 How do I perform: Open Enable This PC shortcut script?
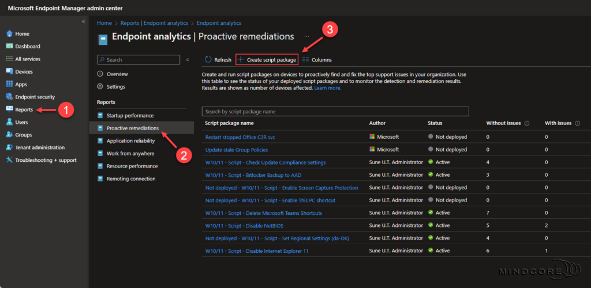tap(270, 200)
